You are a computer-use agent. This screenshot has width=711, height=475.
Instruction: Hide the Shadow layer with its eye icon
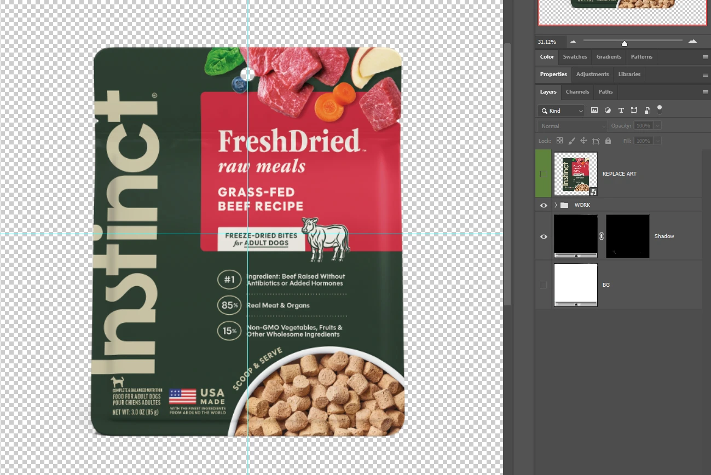544,236
